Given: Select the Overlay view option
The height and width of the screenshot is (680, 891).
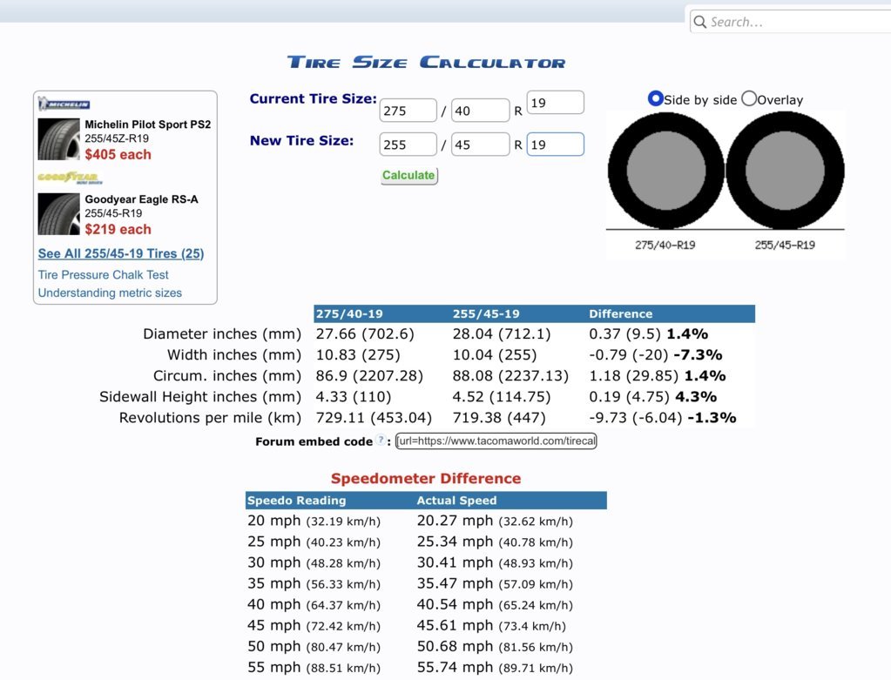Looking at the screenshot, I should click(749, 99).
